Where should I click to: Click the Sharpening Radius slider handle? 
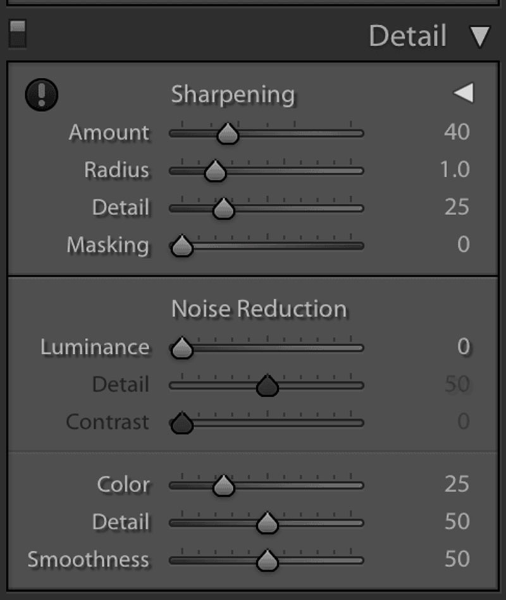(216, 172)
